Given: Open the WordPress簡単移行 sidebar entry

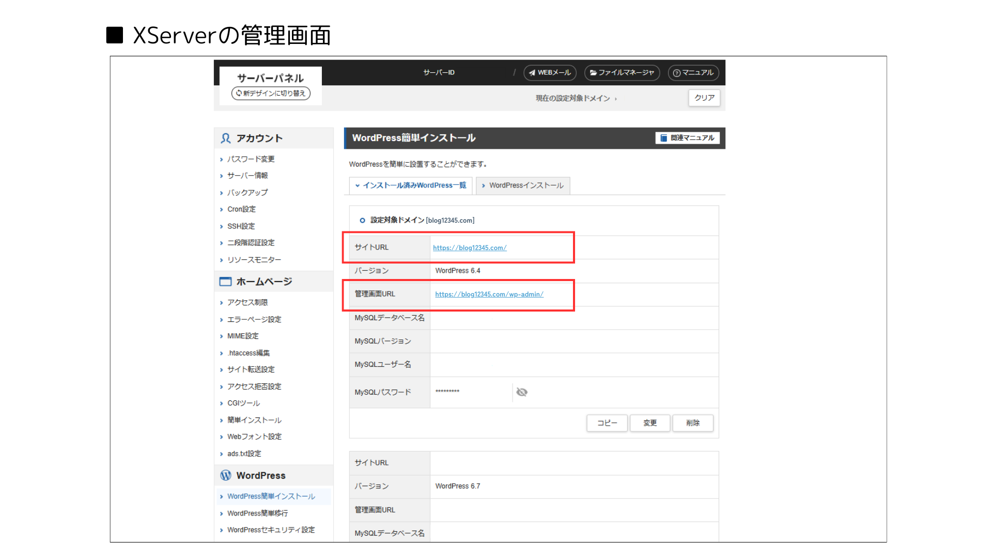Looking at the screenshot, I should [x=257, y=513].
